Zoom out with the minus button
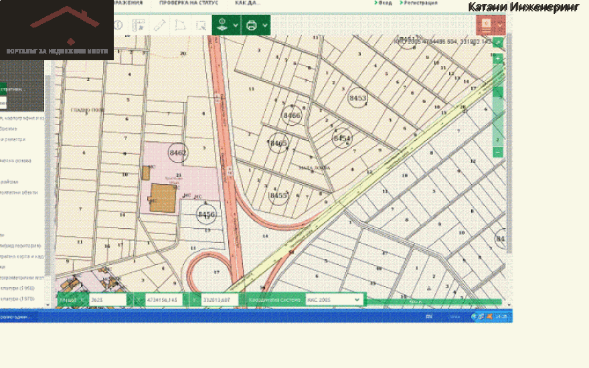This screenshot has height=368, width=589. pos(498,152)
